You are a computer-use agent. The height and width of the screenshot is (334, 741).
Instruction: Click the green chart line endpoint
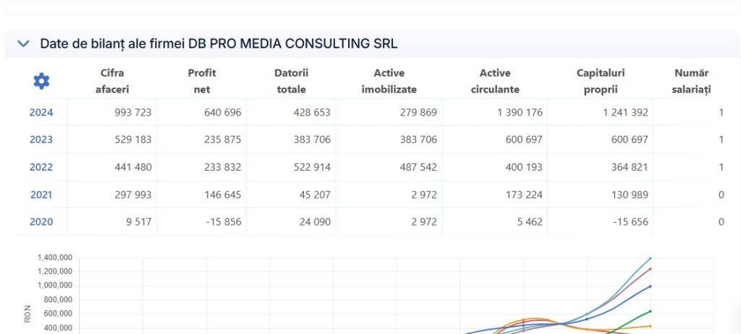coord(651,311)
